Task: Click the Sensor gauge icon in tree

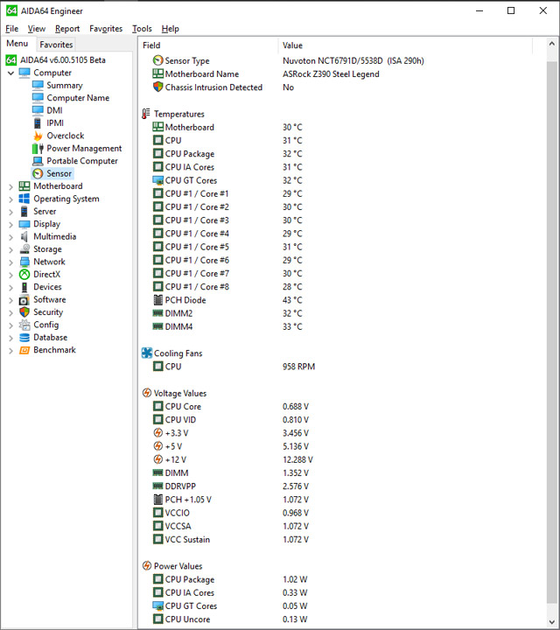Action: point(38,173)
